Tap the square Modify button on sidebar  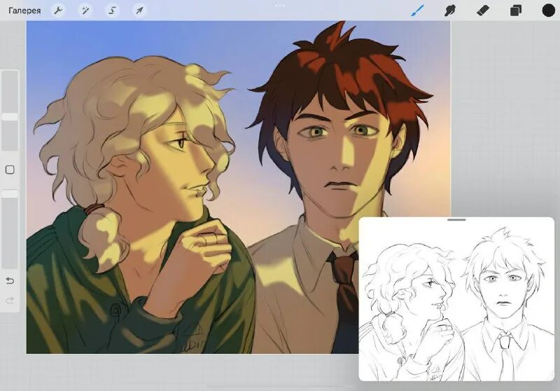10,169
